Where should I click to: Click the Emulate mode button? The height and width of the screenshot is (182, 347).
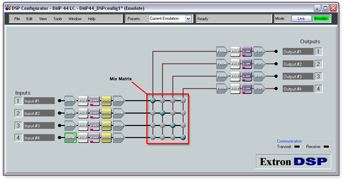pos(321,19)
